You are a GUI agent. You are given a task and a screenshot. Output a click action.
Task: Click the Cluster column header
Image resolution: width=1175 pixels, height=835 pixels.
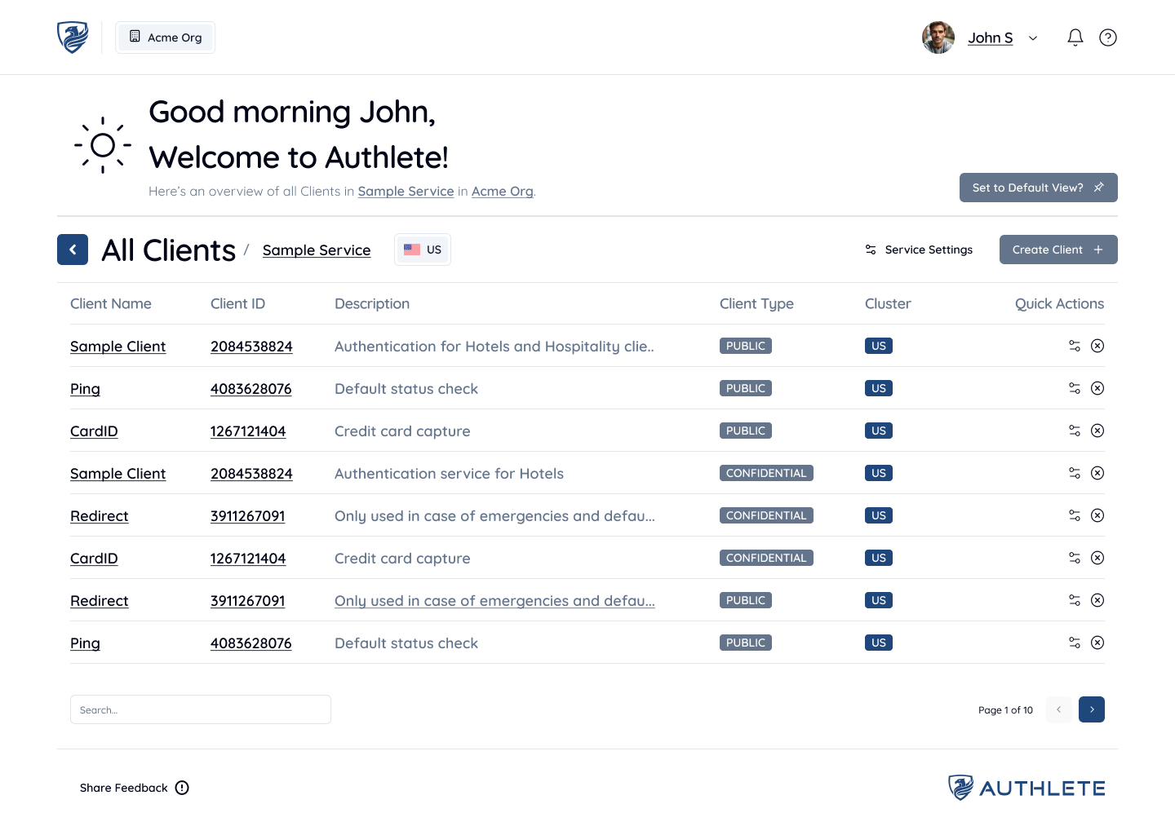tap(888, 303)
